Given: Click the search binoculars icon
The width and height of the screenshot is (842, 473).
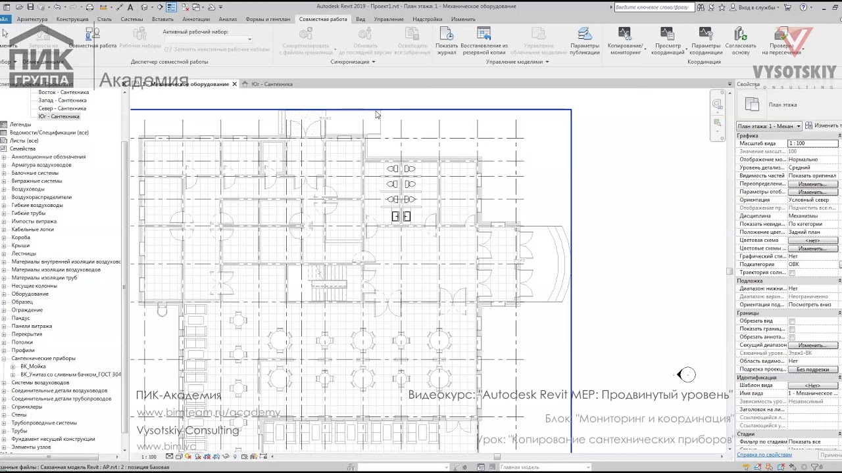Looking at the screenshot, I should coord(701,7).
